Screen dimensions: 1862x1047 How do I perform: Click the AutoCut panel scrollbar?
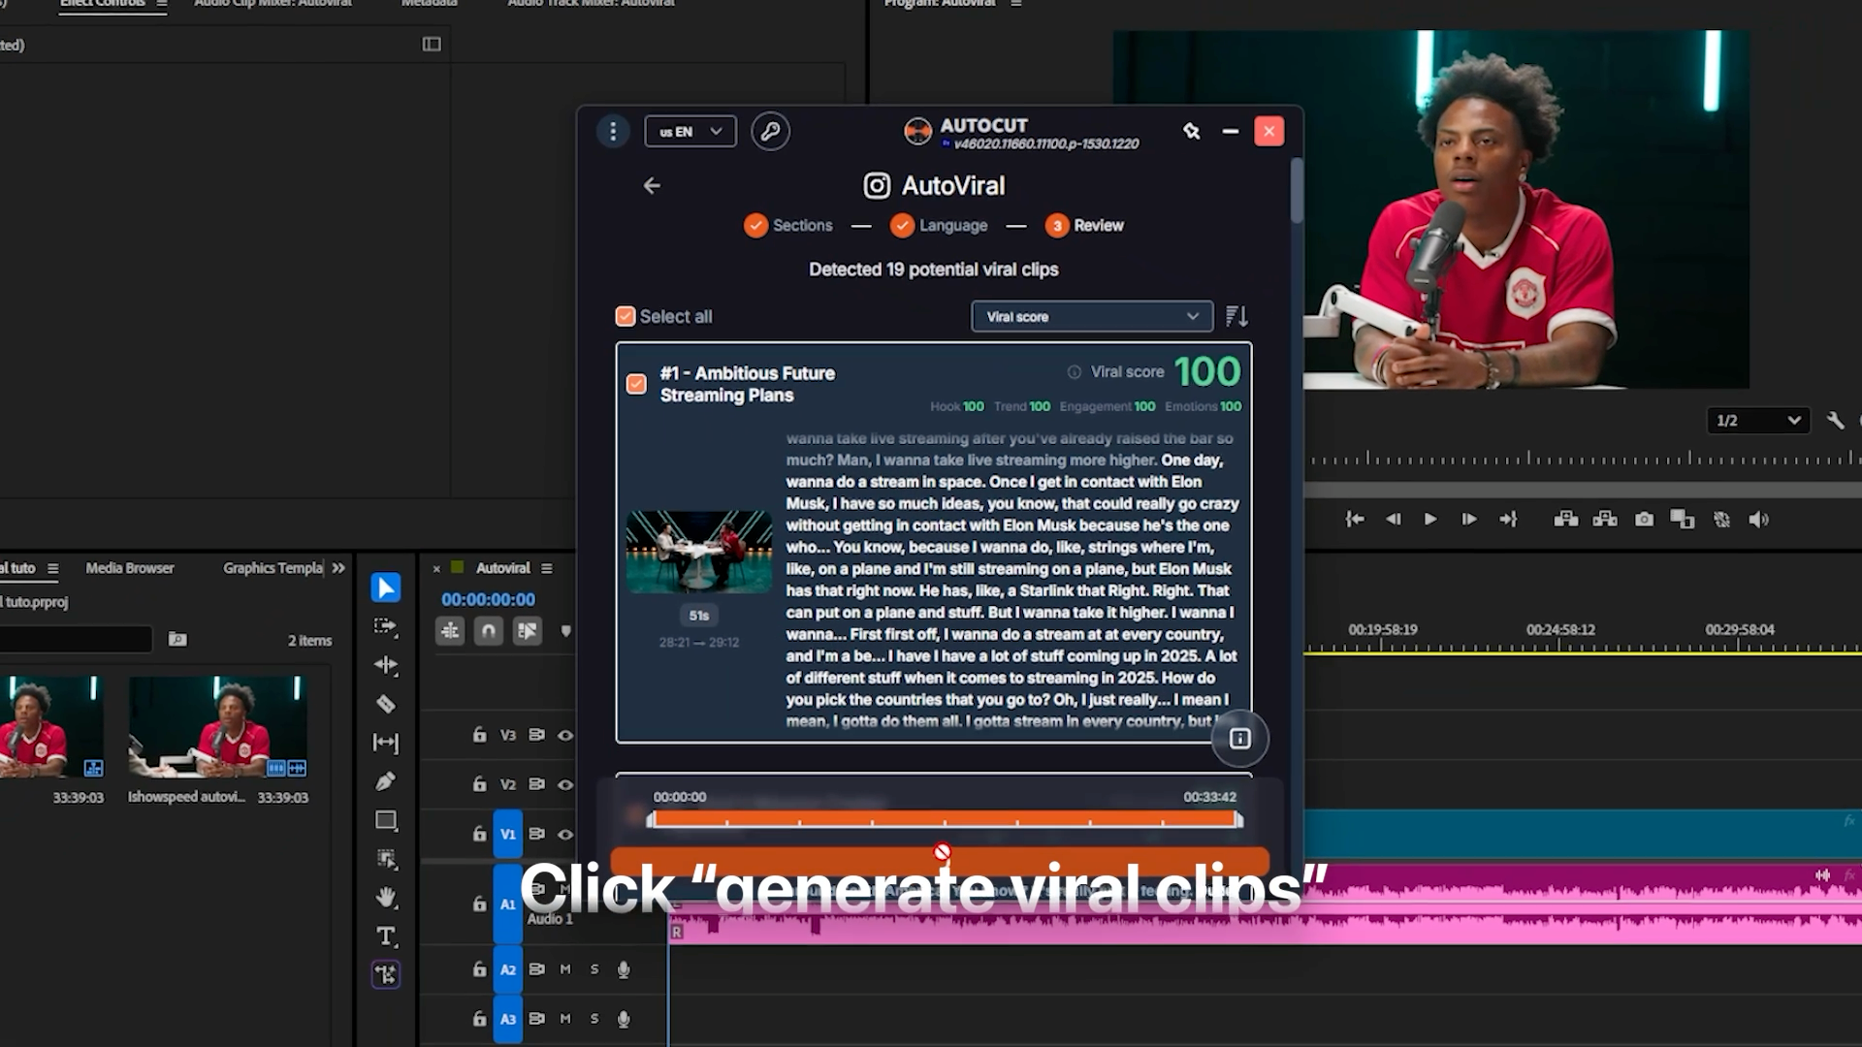pyautogui.click(x=1296, y=191)
